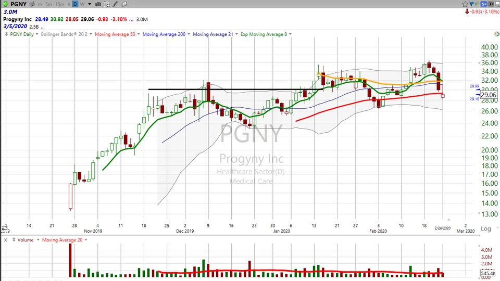
Task: Click the layout icon at toolbar end
Action: click(x=497, y=4)
